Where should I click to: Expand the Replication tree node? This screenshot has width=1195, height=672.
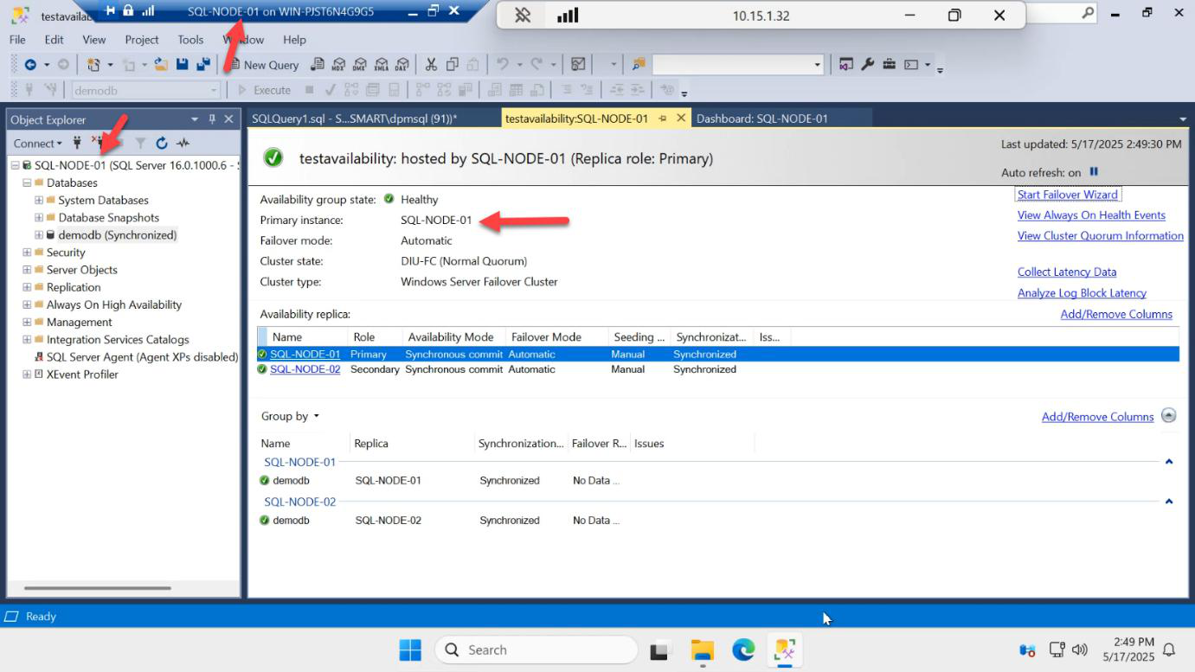coord(27,287)
